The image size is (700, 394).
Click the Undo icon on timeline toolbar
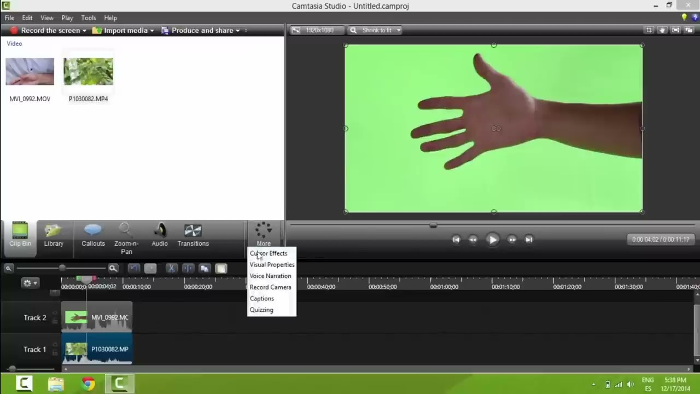pyautogui.click(x=134, y=268)
